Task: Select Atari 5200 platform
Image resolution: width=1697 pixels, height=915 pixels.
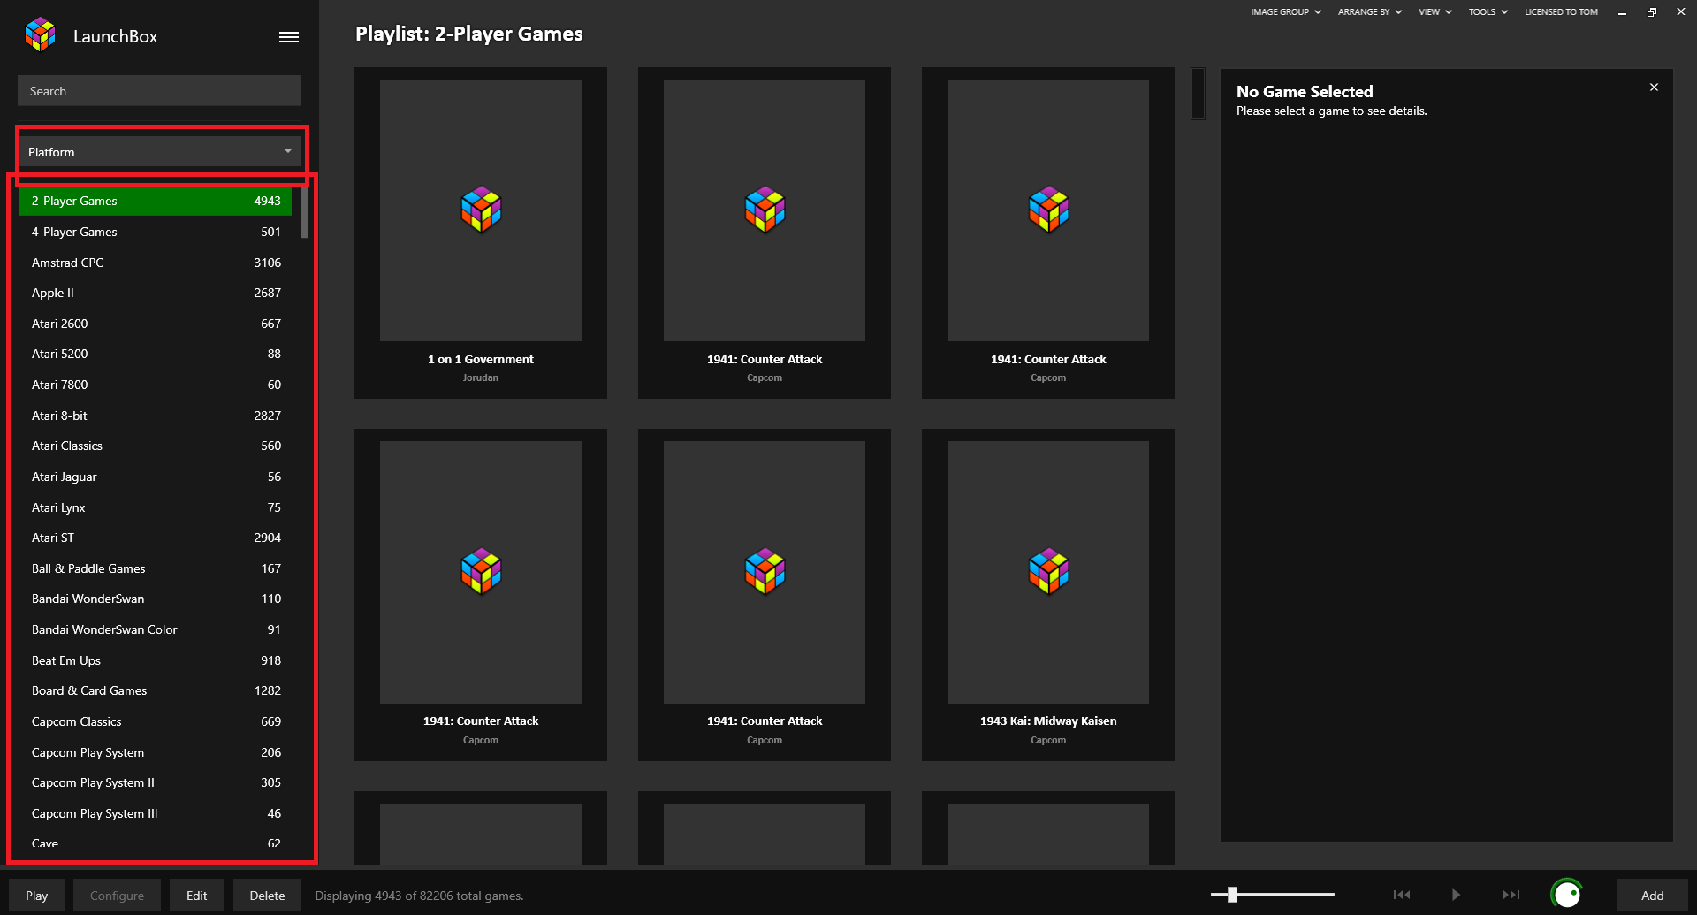Action: (x=155, y=354)
